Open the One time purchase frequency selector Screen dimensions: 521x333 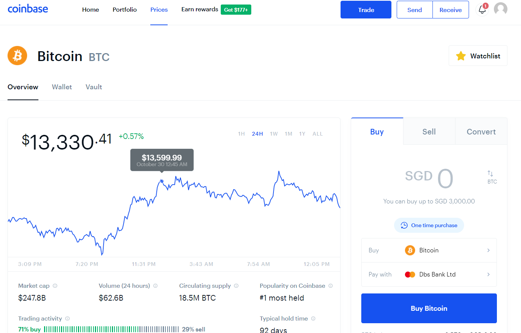pos(429,225)
